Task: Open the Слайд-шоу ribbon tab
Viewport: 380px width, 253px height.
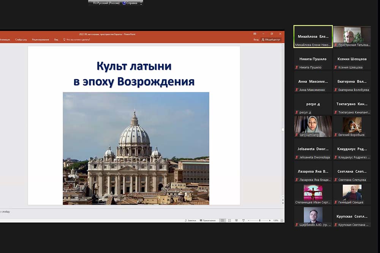Action: pyautogui.click(x=21, y=39)
